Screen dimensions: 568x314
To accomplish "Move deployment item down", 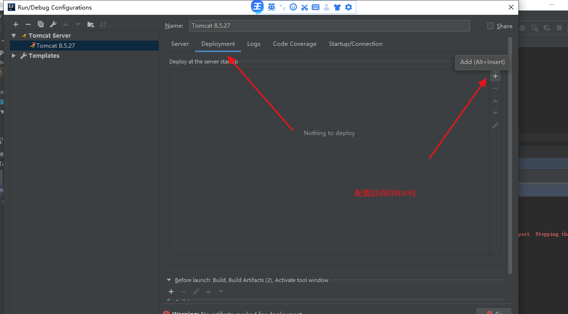I will point(495,113).
